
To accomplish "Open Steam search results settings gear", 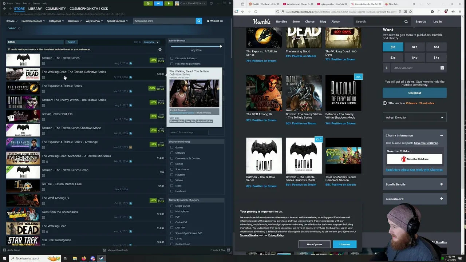I will click(160, 49).
